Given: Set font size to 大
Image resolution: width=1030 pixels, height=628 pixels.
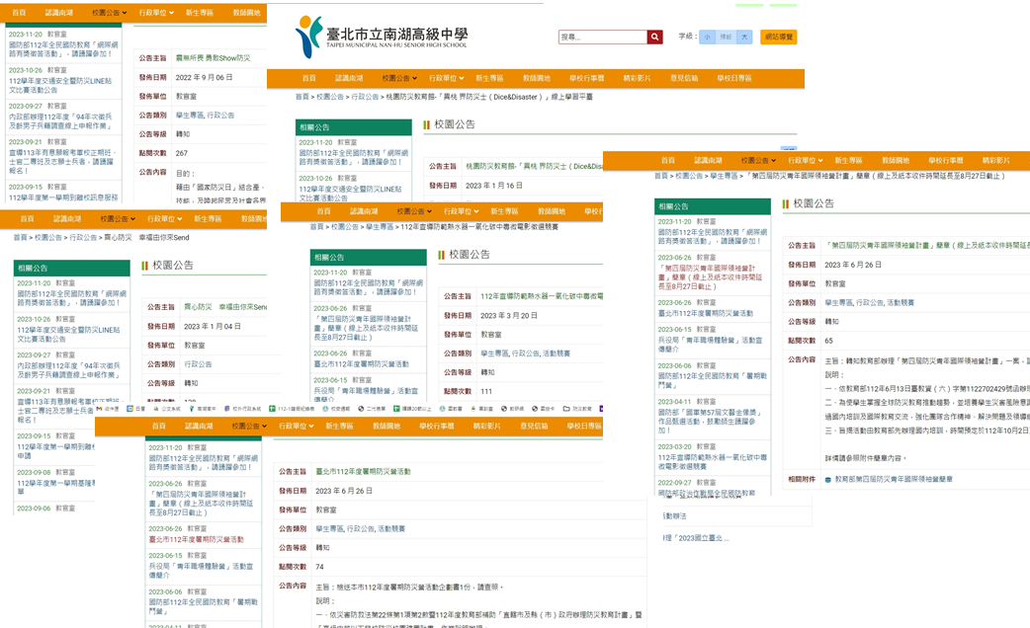Looking at the screenshot, I should 744,38.
